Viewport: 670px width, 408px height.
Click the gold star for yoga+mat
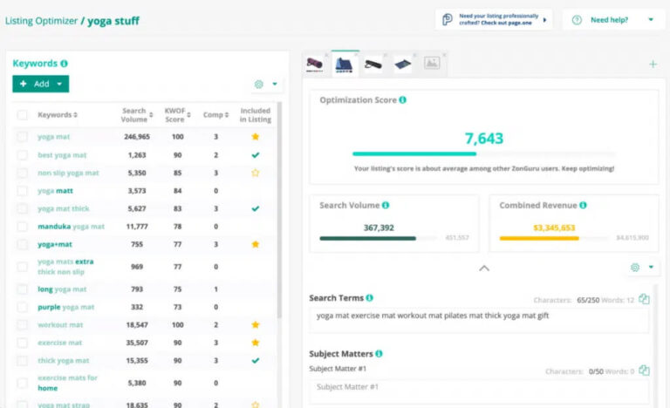click(256, 244)
